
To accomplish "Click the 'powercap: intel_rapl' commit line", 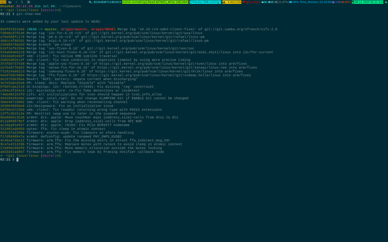I will click(x=94, y=98).
